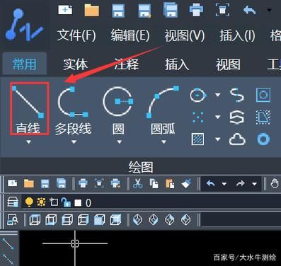Open Undo history dropdown in standard toolbar
The height and width of the screenshot is (266, 281).
(224, 184)
